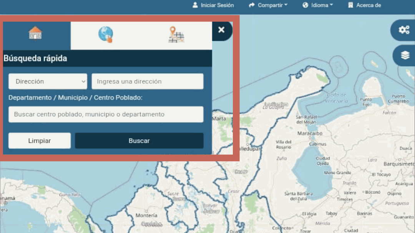Open the Acerca de page

tap(364, 5)
